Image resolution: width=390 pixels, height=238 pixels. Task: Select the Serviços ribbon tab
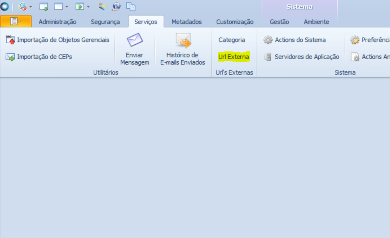[146, 22]
